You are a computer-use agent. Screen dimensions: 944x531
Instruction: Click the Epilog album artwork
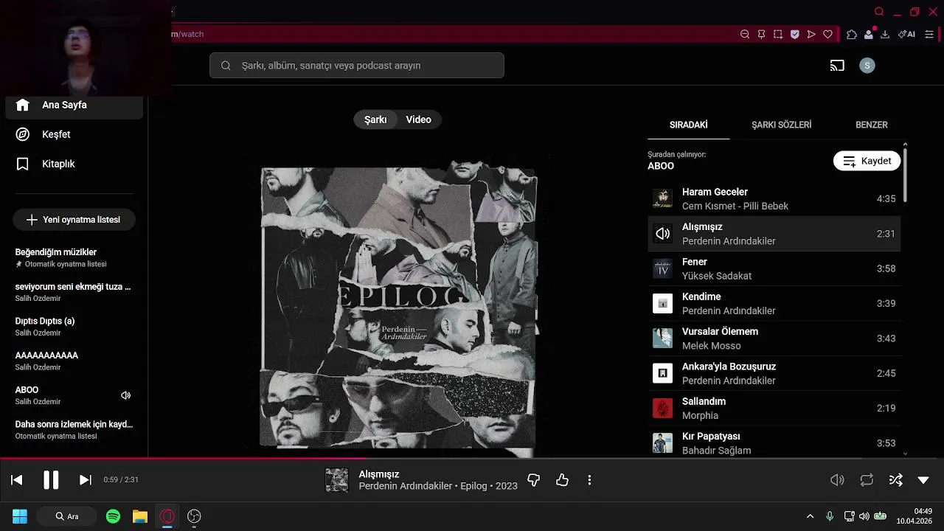pos(399,307)
